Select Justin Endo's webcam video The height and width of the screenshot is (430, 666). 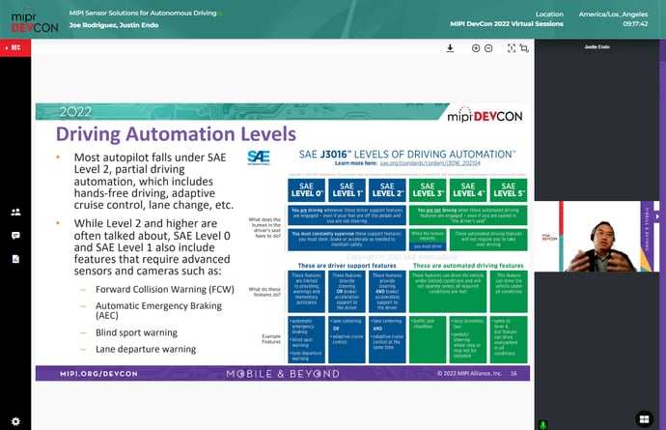tap(597, 237)
